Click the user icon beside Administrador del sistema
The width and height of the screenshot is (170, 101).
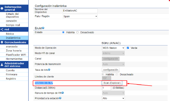2,65
